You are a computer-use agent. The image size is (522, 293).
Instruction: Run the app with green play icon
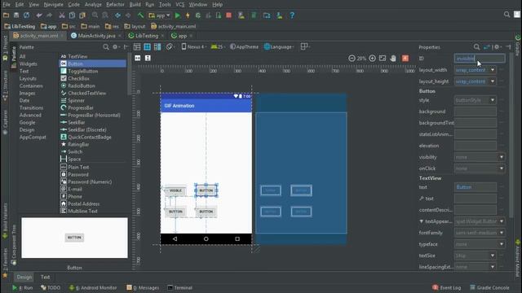click(178, 15)
